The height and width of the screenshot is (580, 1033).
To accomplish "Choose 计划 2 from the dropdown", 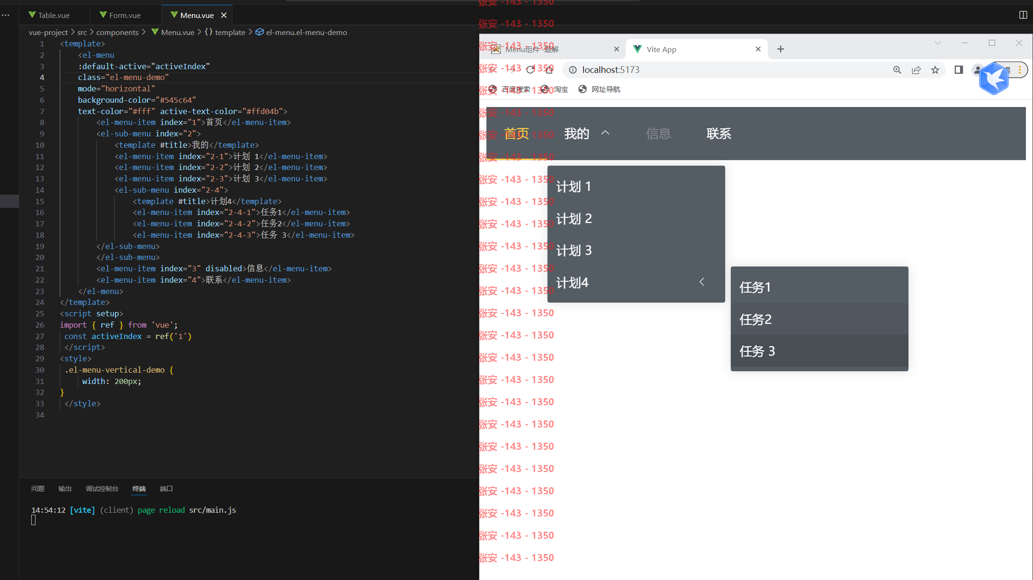I will pos(636,219).
